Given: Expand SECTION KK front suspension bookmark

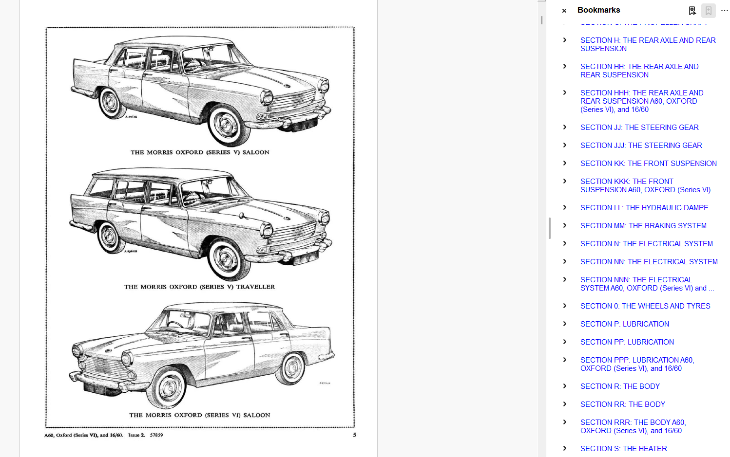Looking at the screenshot, I should 565,163.
